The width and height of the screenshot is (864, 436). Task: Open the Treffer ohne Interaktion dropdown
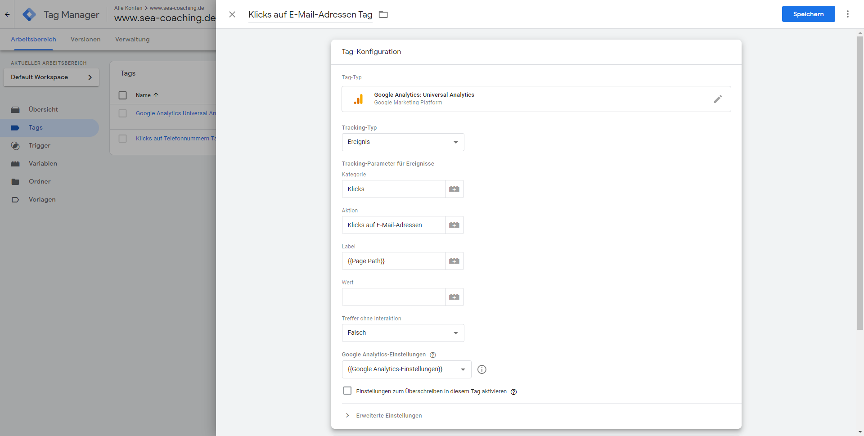pyautogui.click(x=403, y=333)
